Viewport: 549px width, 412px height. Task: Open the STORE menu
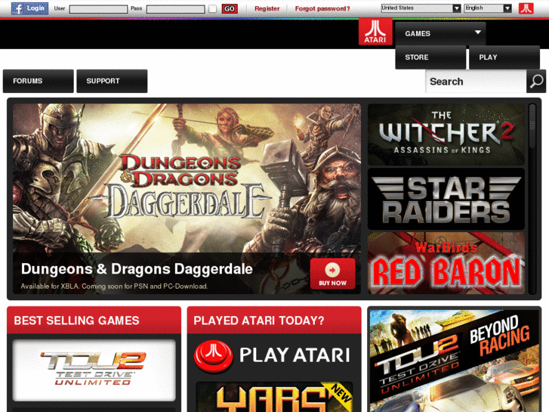coord(430,57)
